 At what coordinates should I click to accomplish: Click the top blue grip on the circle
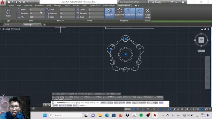(126, 39)
